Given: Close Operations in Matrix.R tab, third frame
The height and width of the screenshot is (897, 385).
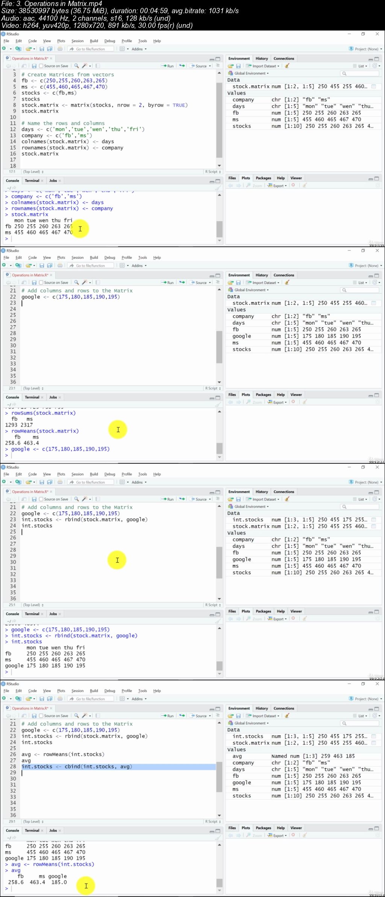Looking at the screenshot, I should pyautogui.click(x=51, y=492).
